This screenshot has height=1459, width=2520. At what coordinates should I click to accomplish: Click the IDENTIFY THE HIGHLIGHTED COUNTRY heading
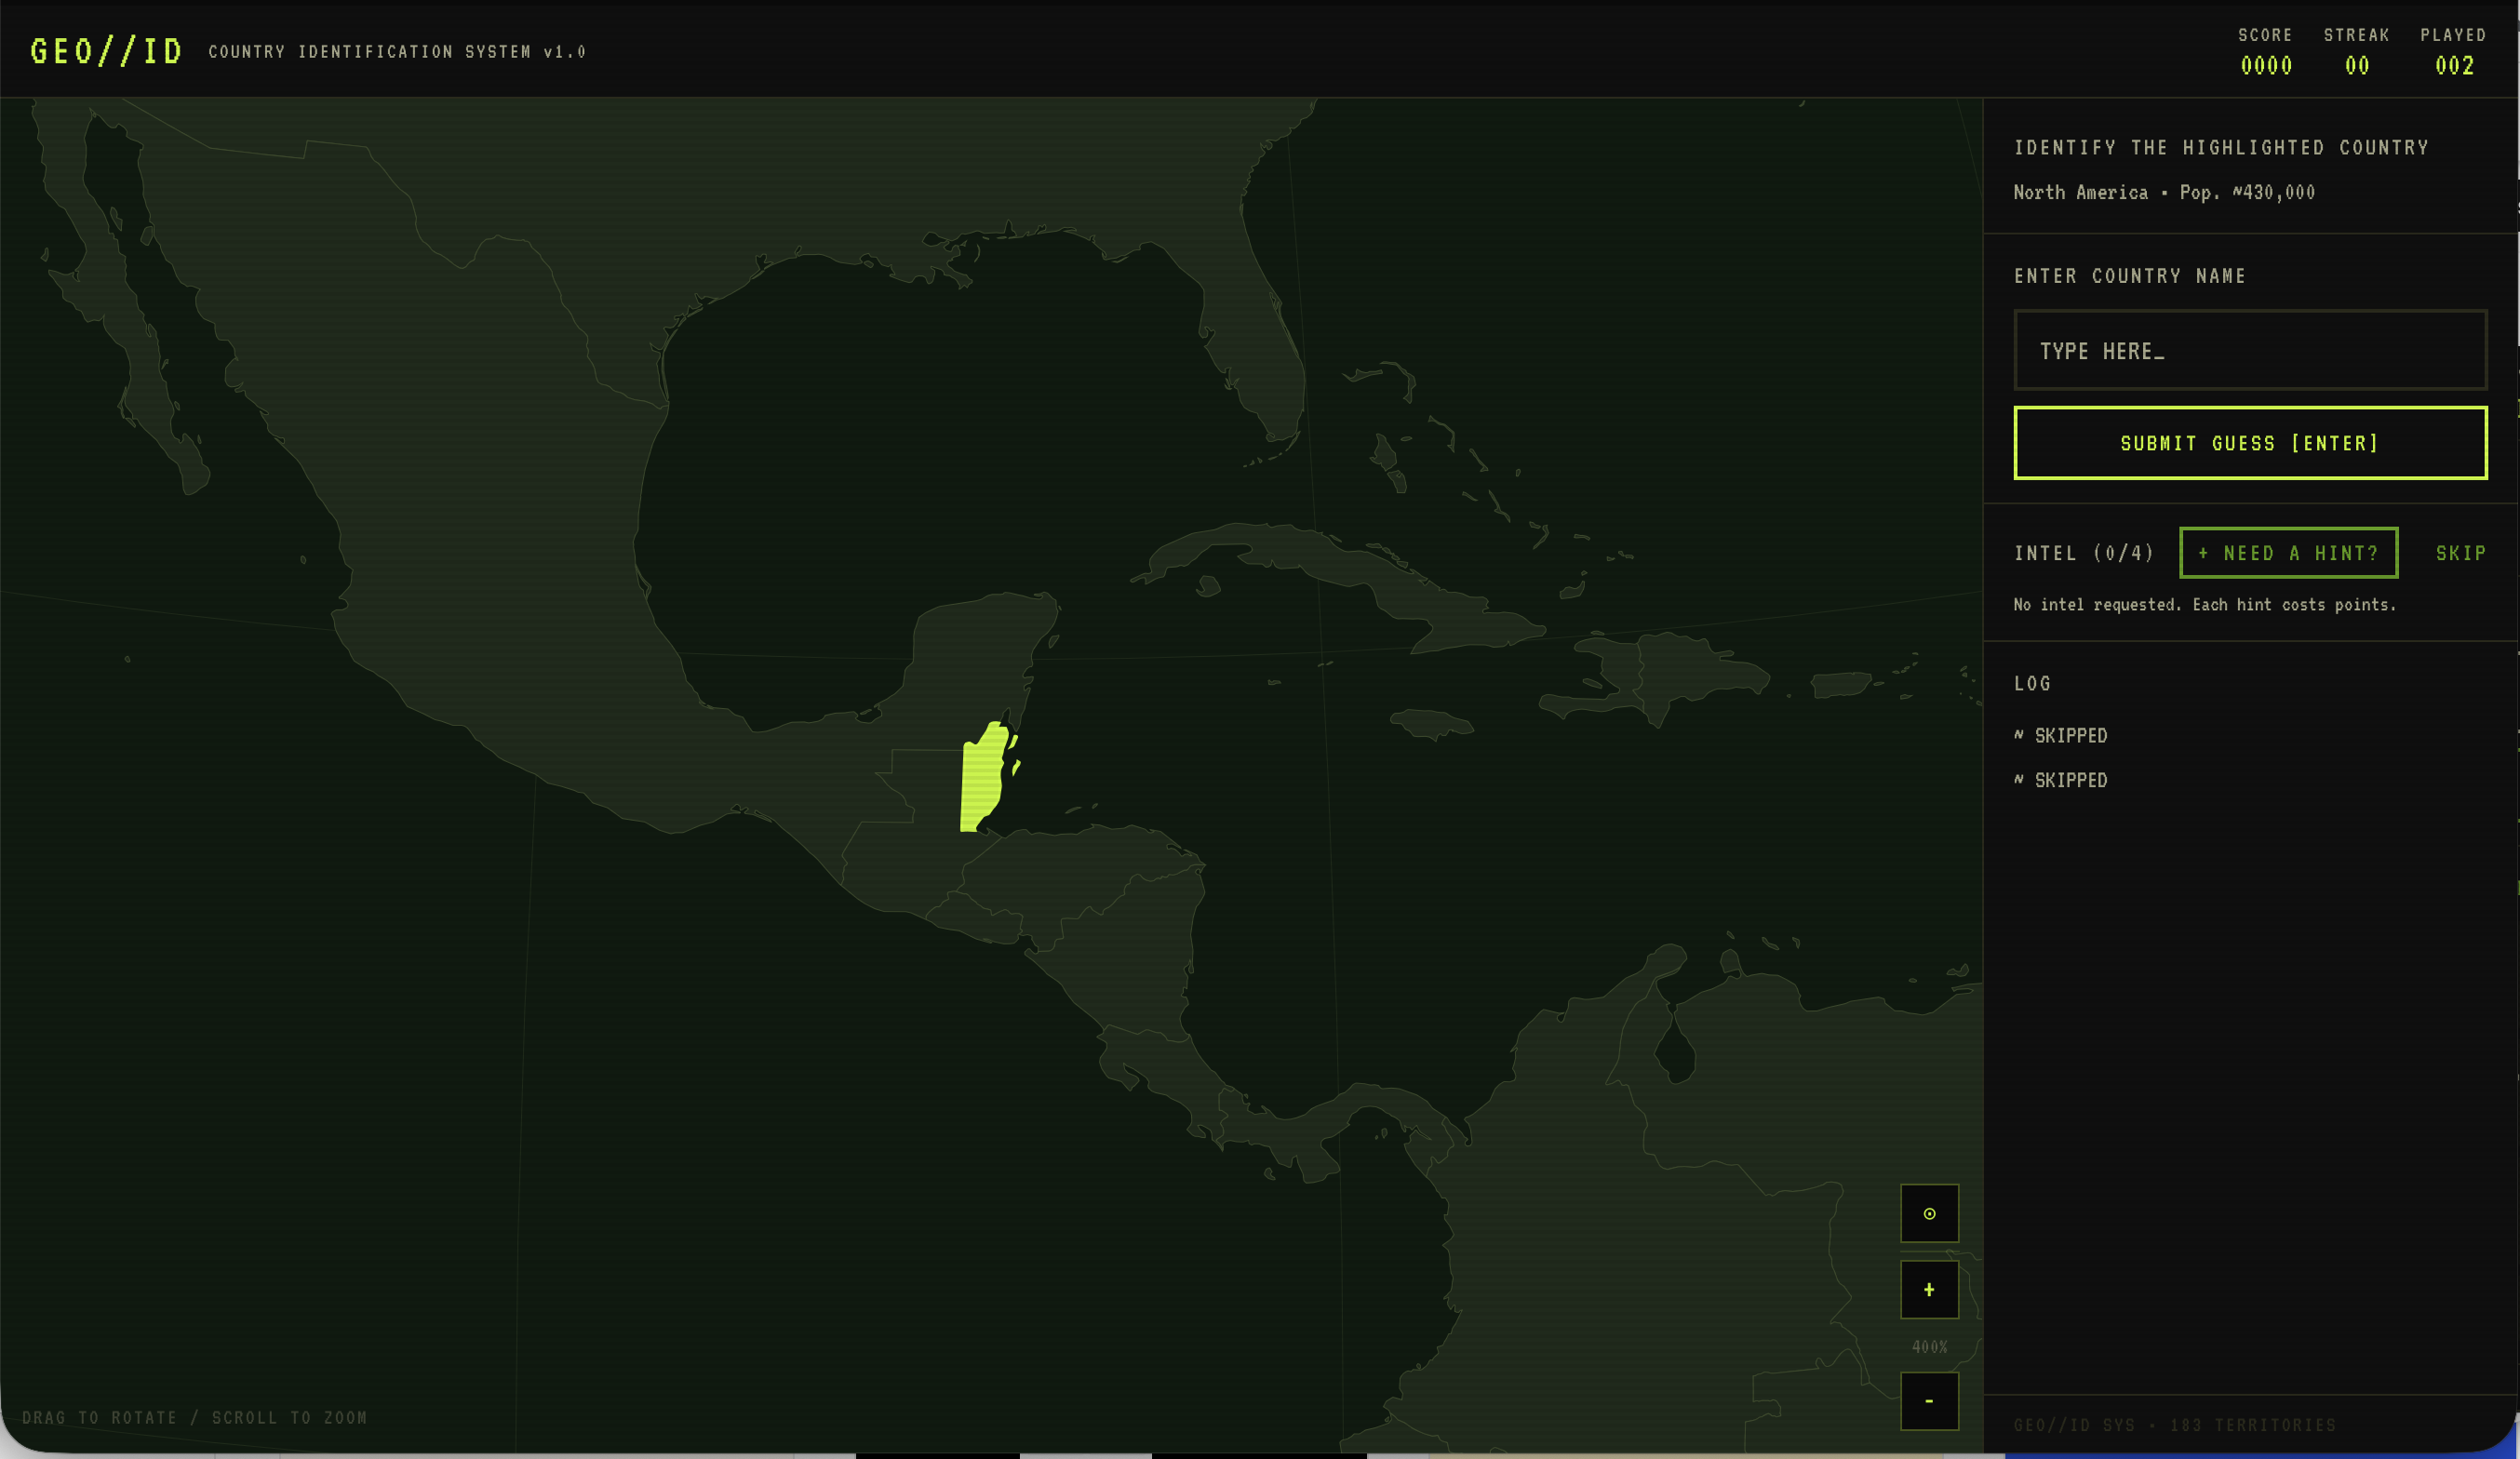(2221, 148)
